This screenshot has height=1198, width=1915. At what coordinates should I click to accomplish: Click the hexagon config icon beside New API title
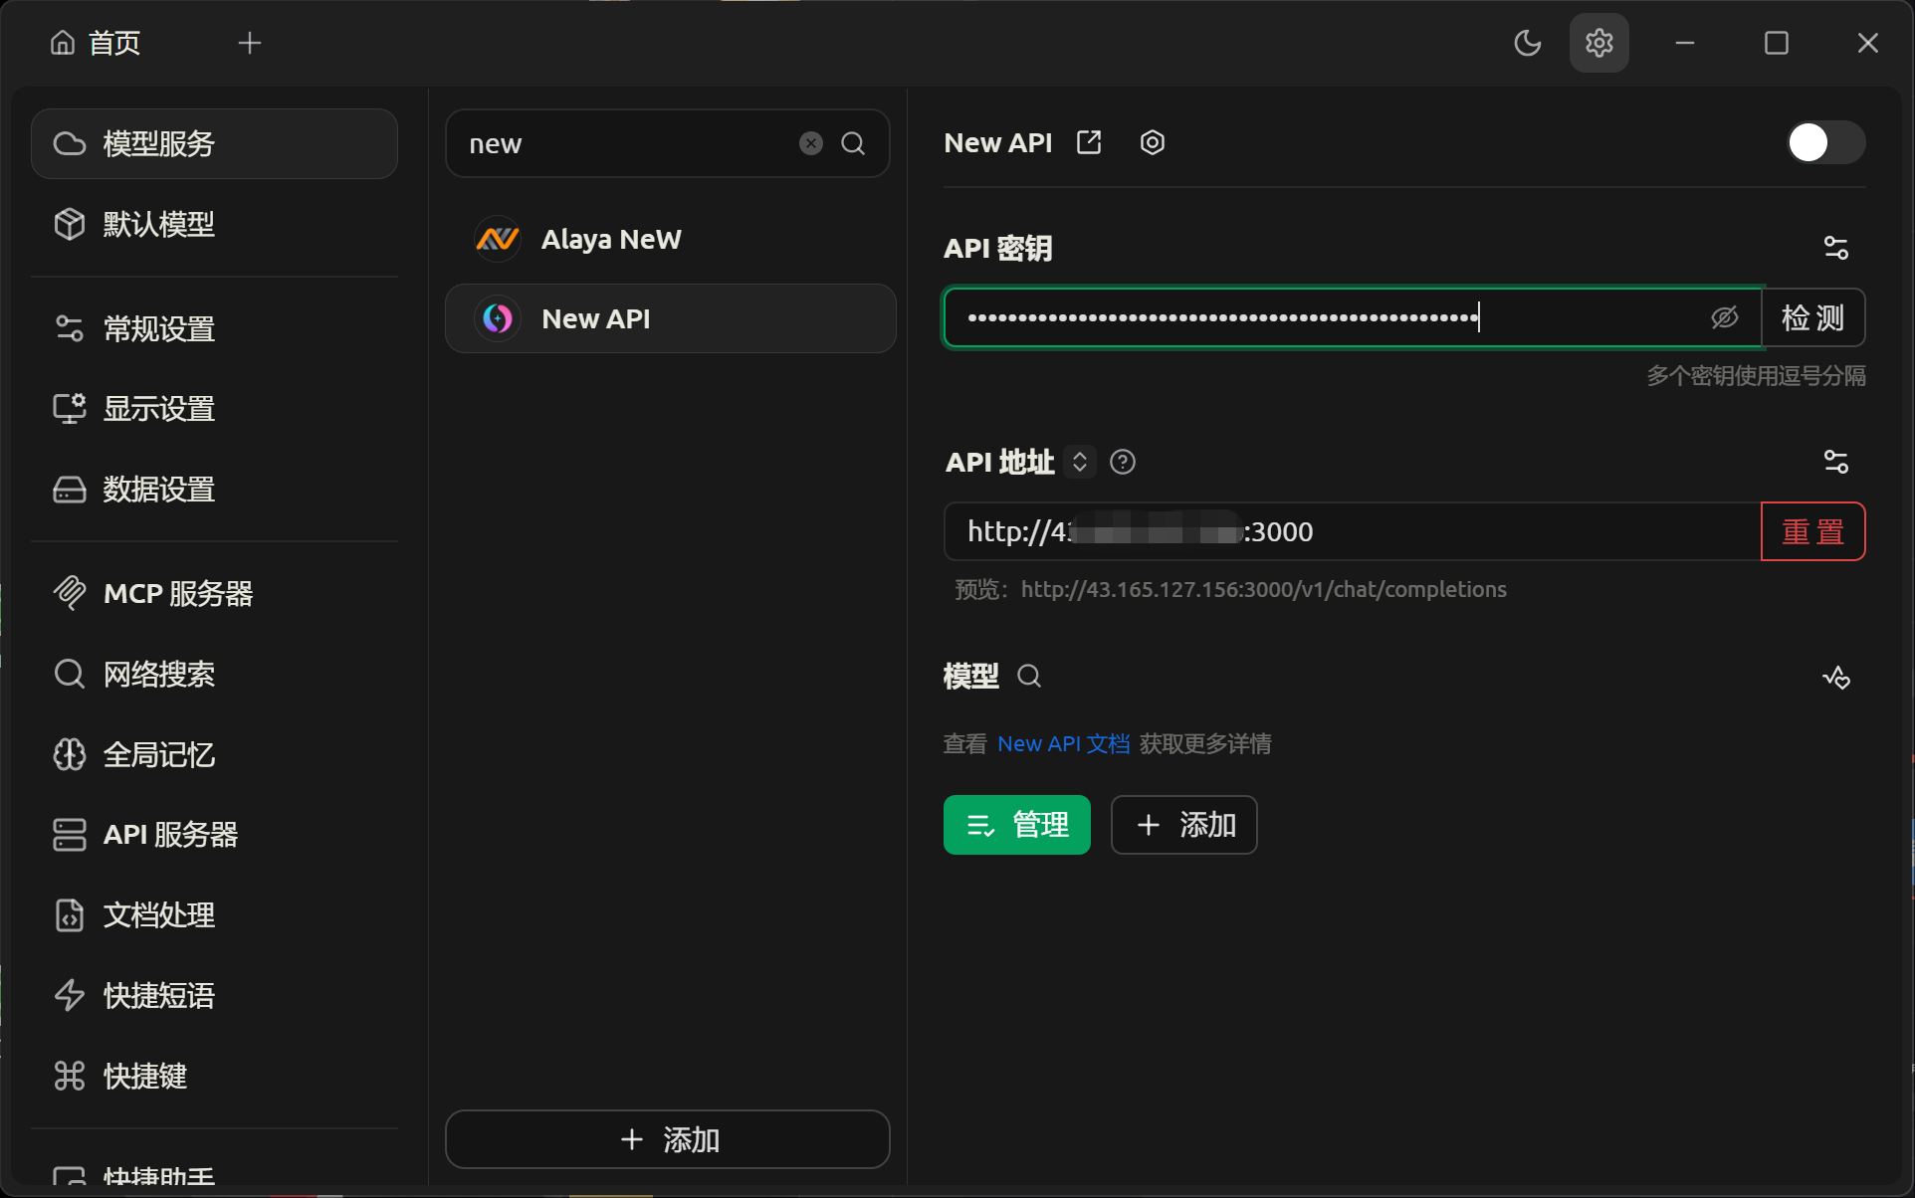coord(1152,142)
